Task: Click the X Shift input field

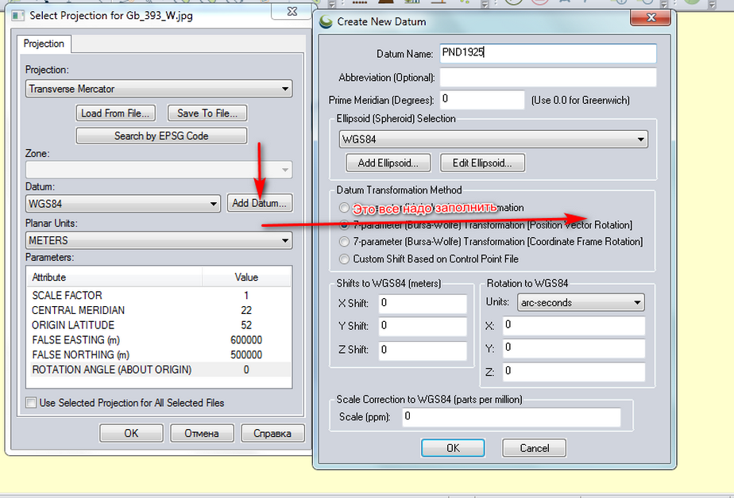Action: [423, 303]
